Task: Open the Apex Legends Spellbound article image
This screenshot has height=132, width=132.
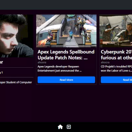Action: [66, 31]
